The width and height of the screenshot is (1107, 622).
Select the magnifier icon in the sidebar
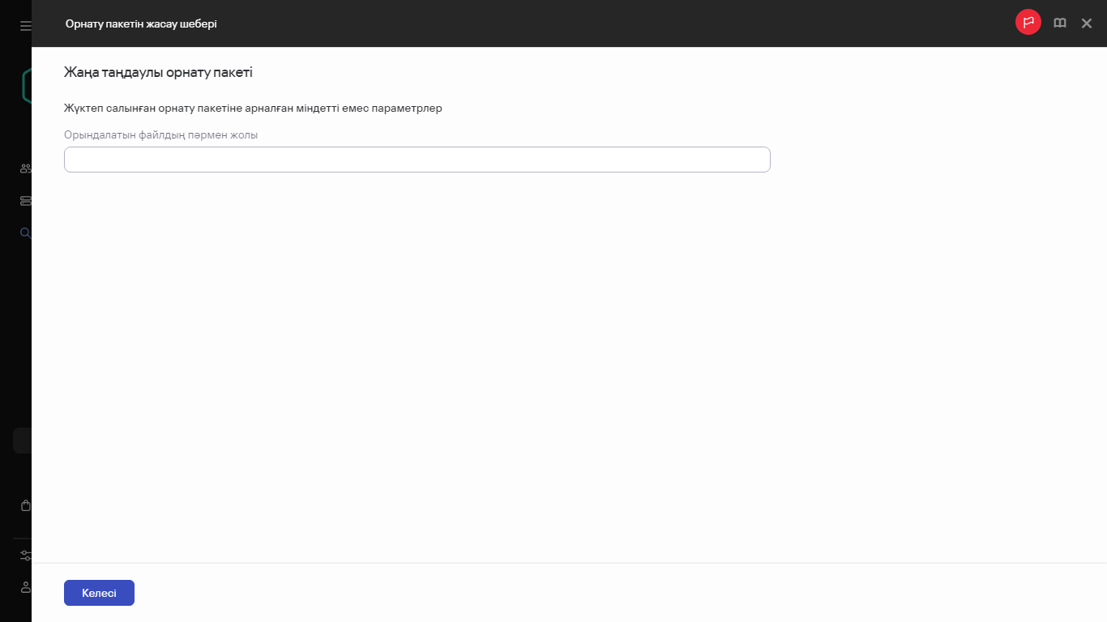click(x=25, y=233)
